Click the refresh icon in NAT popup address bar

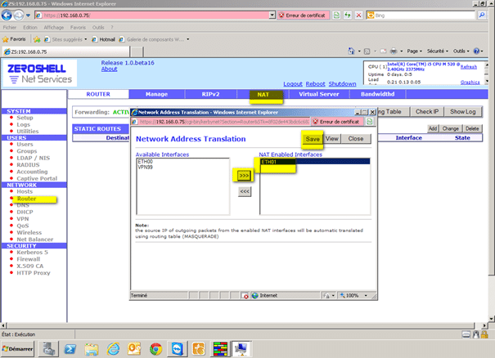click(x=370, y=122)
